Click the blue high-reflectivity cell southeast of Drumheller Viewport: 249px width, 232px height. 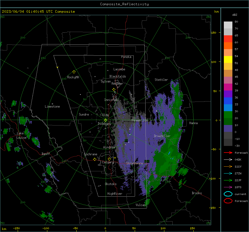(x=169, y=153)
